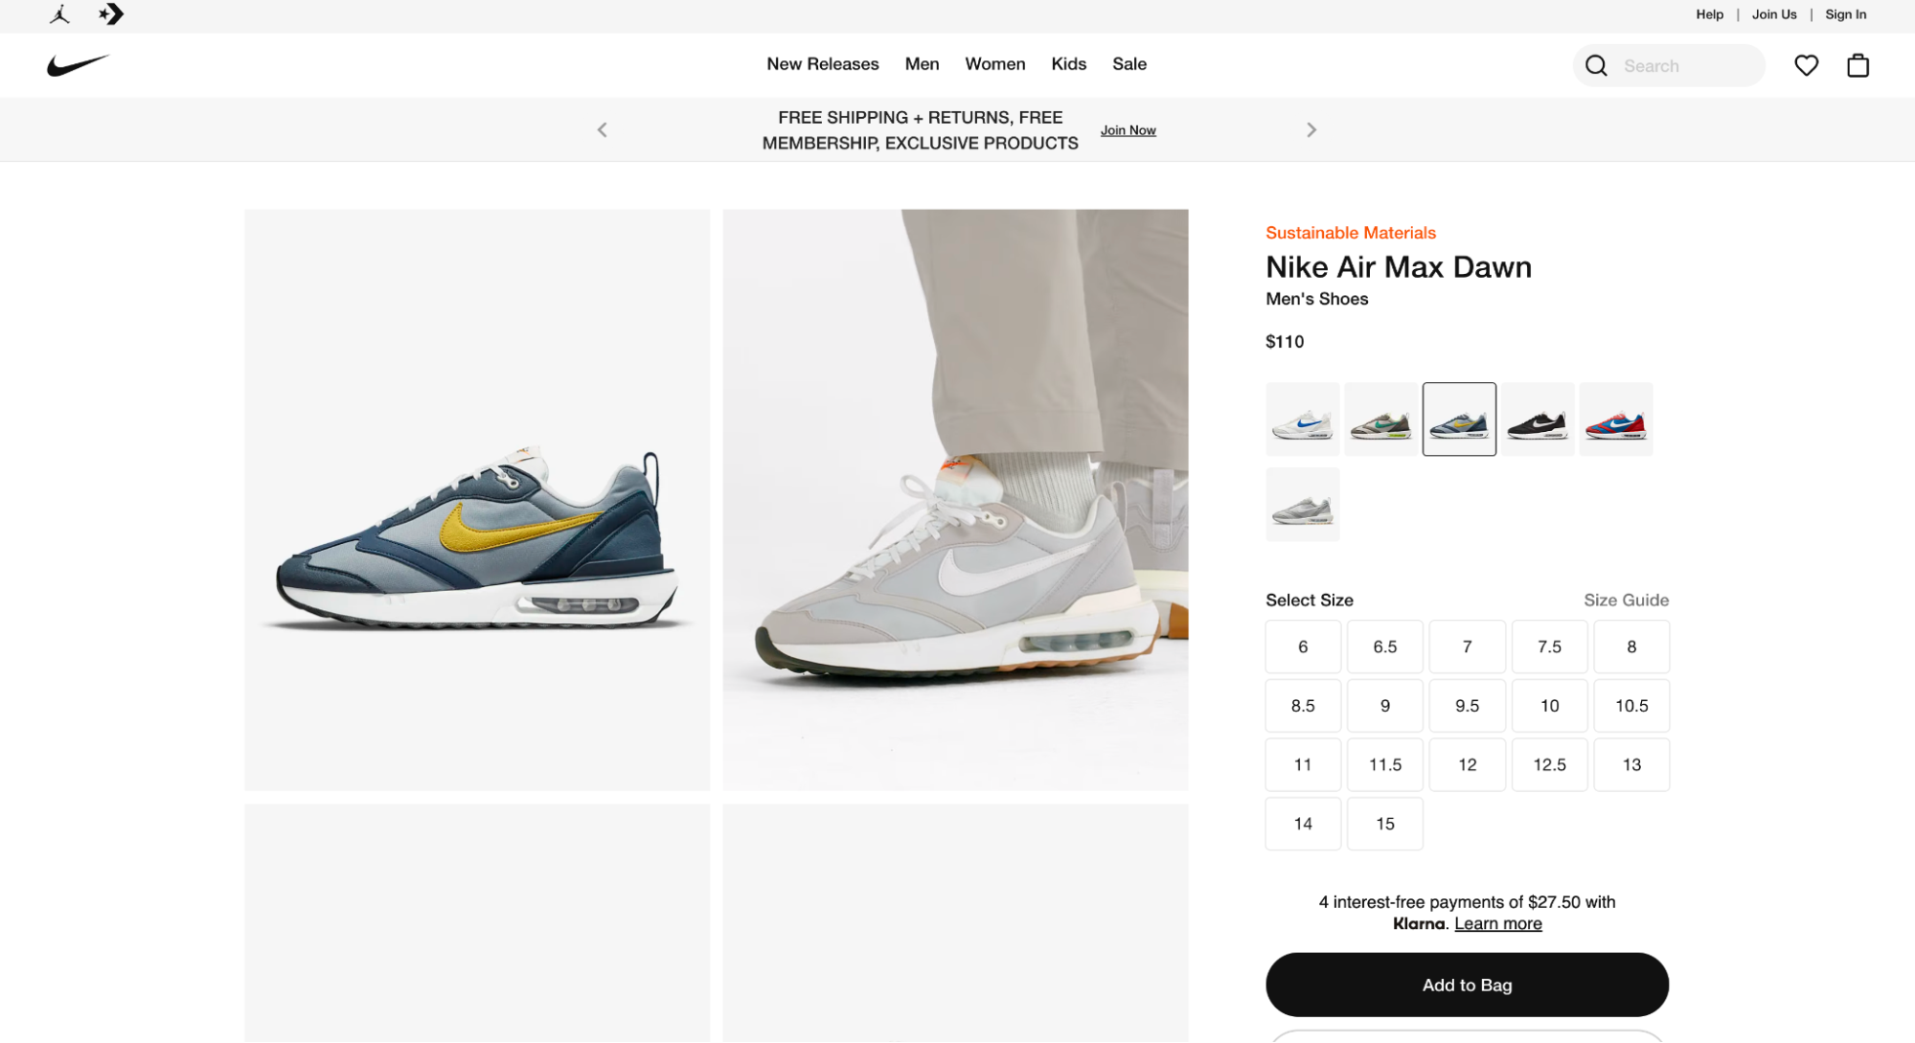
Task: Click the Help link
Action: (1709, 14)
